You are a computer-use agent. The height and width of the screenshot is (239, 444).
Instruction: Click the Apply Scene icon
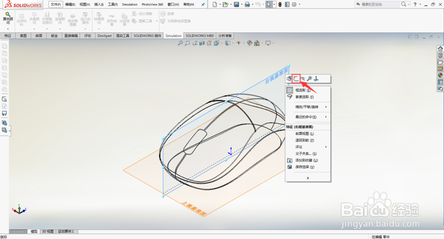click(257, 43)
